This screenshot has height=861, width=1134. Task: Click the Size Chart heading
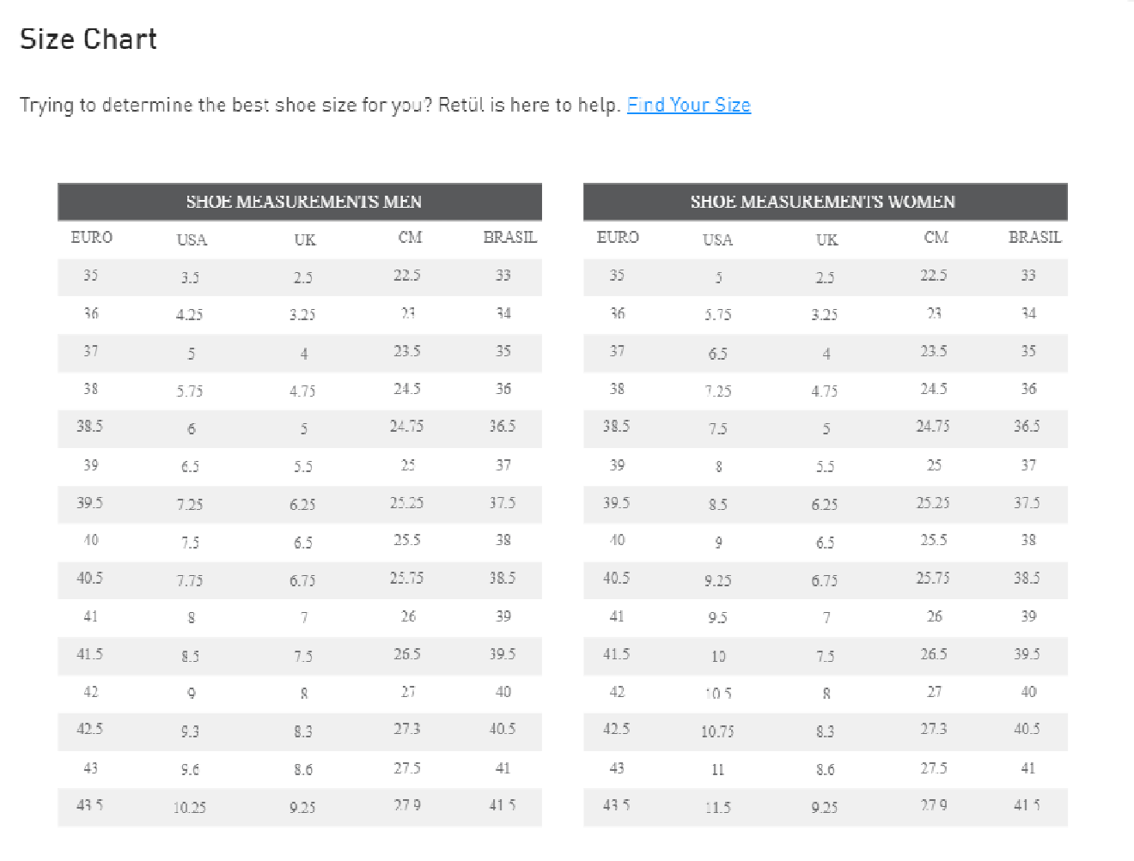click(x=88, y=39)
